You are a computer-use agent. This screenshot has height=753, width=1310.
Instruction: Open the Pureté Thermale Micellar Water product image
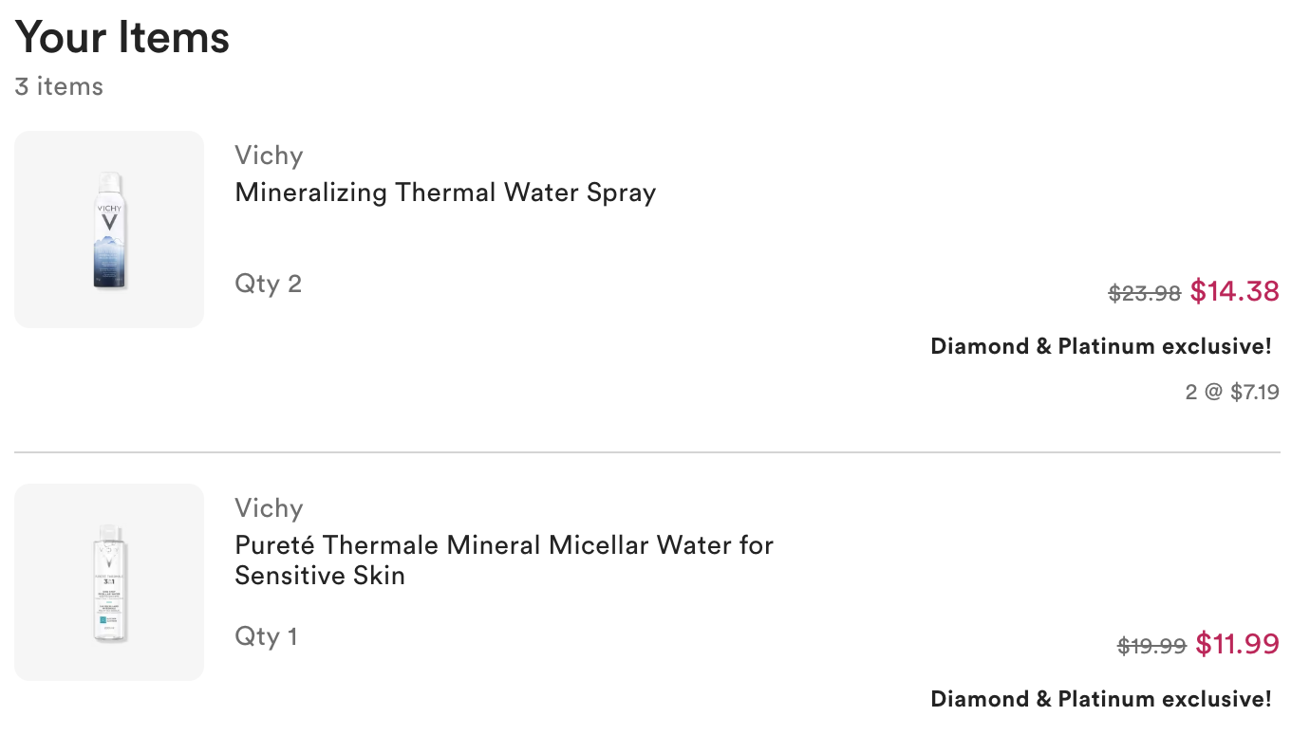coord(109,582)
